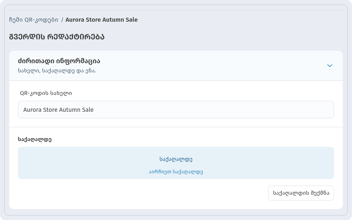Screen dimensions: 352x220
Task: Click the slash separator in the breadcrumb
Action: (x=62, y=20)
